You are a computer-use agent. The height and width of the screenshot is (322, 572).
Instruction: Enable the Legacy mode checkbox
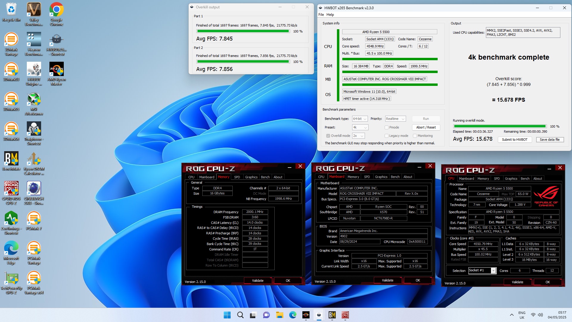click(x=386, y=136)
